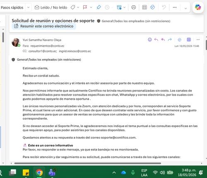
Task: Click the categorize tag icon
Action: 73,7
